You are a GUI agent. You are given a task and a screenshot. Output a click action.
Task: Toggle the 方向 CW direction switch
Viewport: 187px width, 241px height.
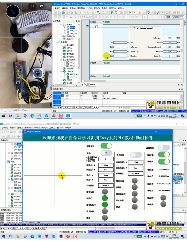tap(106, 153)
